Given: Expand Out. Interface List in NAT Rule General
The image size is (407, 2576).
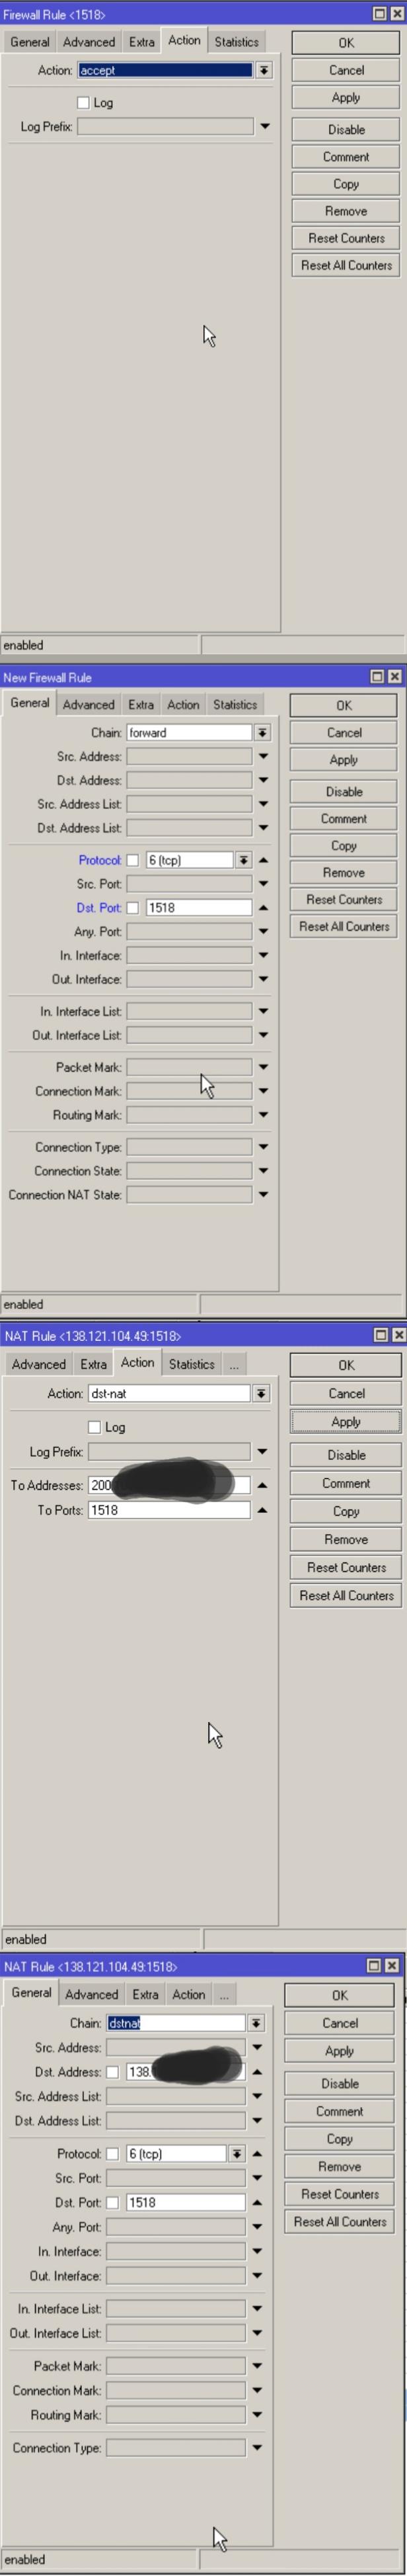Looking at the screenshot, I should coord(258,2333).
